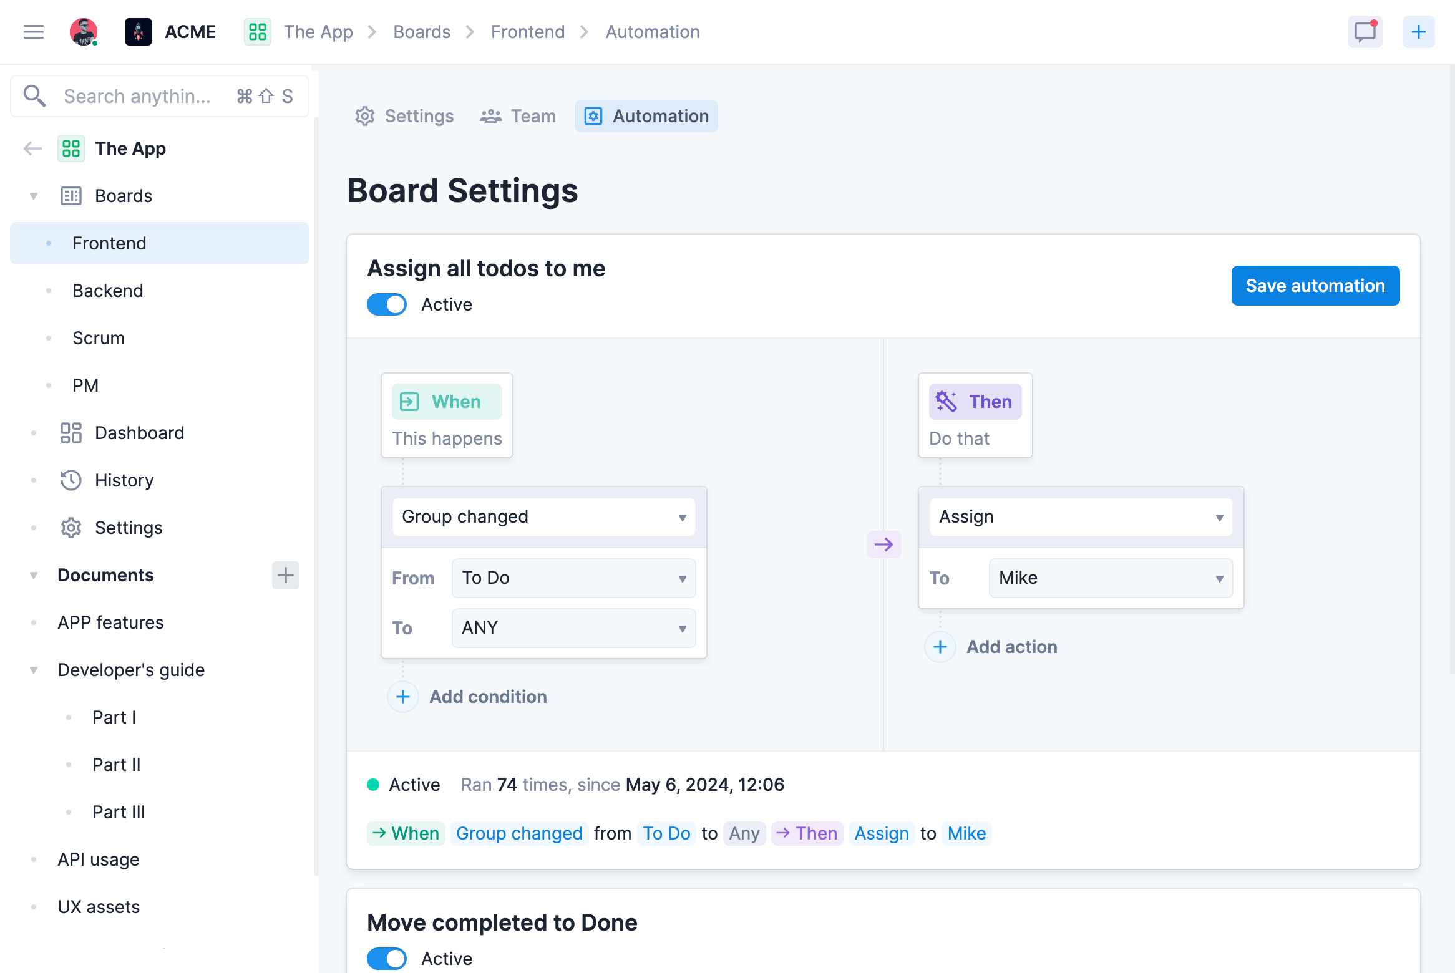Open the Mike assignee dropdown
1455x973 pixels.
[1110, 578]
